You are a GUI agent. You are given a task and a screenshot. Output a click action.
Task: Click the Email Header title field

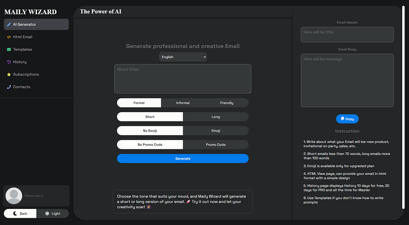coord(347,34)
